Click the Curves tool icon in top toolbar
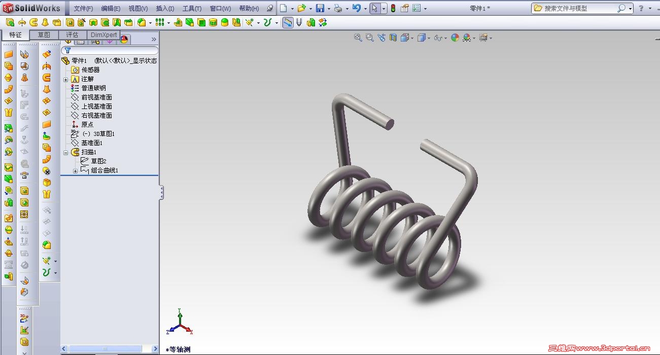Image resolution: width=660 pixels, height=355 pixels. pos(267,22)
